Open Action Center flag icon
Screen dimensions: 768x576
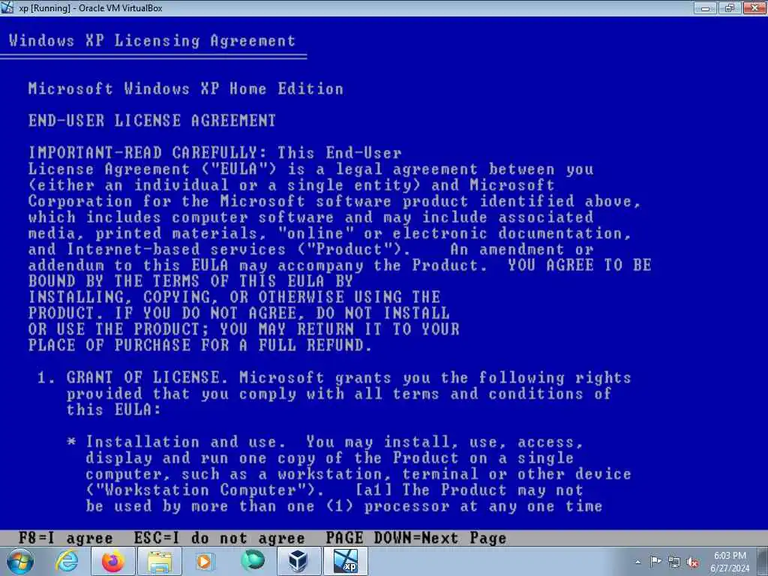pyautogui.click(x=655, y=562)
